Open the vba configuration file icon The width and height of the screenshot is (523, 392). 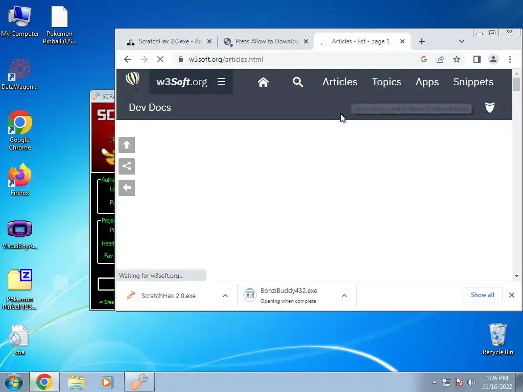tap(19, 339)
